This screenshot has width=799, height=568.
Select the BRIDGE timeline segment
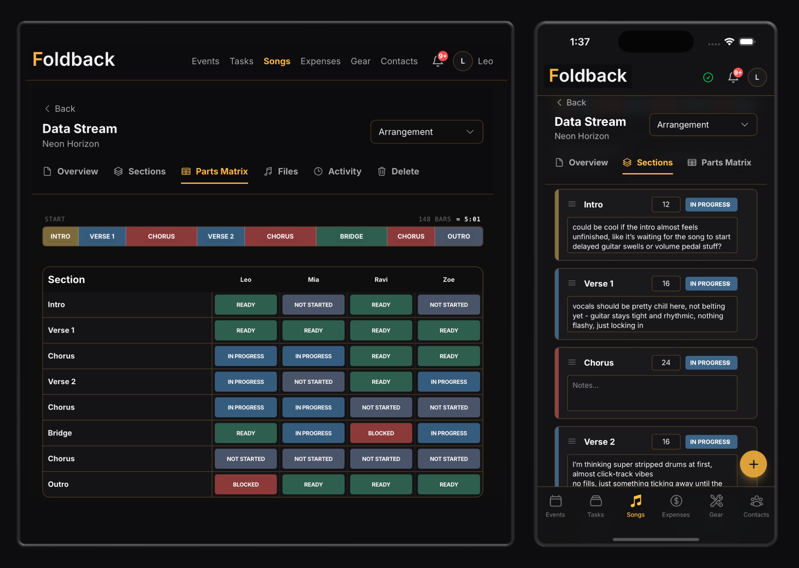351,237
